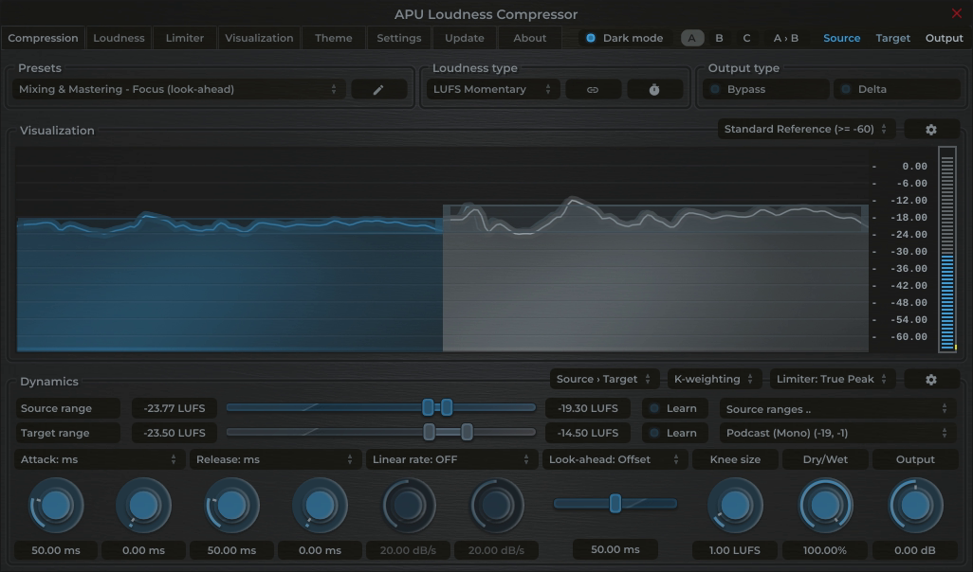Viewport: 973px width, 572px height.
Task: Open the LUFS Momentary loudness type dropdown
Action: 492,89
